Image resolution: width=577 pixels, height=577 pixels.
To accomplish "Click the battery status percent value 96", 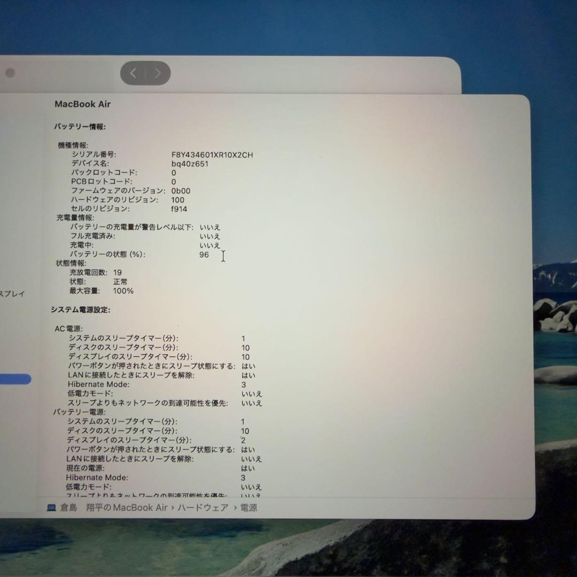I will pos(204,255).
